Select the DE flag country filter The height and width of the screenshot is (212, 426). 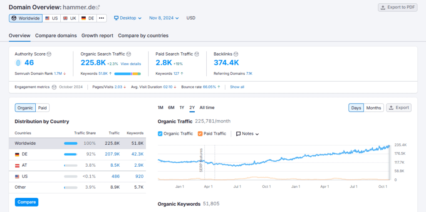pyautogui.click(x=87, y=18)
